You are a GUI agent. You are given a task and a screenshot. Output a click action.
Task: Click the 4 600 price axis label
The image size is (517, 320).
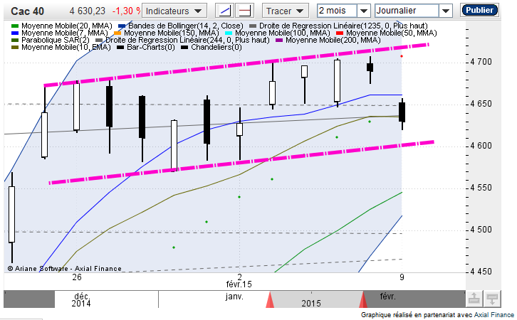click(x=481, y=146)
